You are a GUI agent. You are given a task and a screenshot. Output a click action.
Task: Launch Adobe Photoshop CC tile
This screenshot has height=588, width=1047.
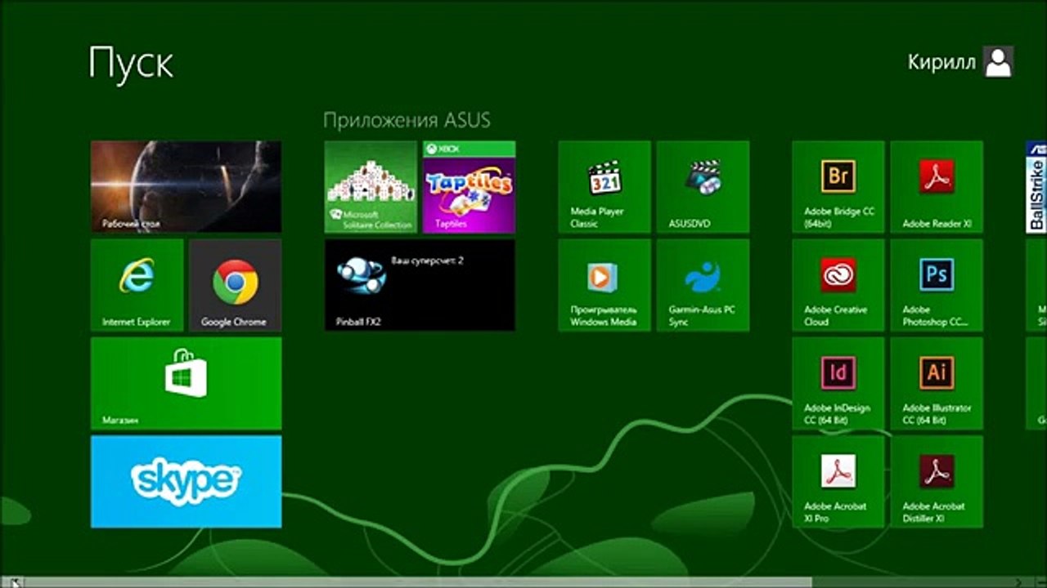click(x=937, y=284)
